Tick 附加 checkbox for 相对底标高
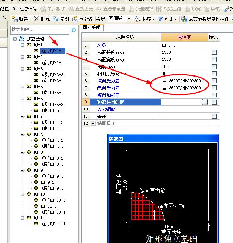The width and height of the screenshot is (233, 243). pyautogui.click(x=214, y=74)
